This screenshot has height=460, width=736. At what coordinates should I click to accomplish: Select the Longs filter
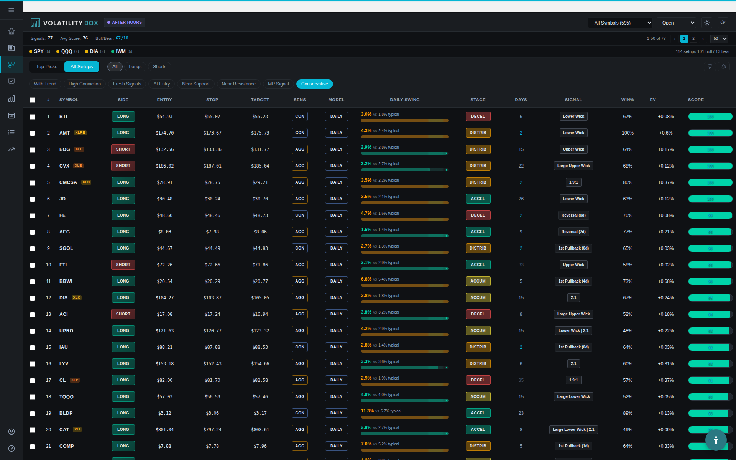tap(135, 67)
